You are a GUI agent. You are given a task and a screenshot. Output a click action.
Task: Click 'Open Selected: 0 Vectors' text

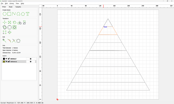(x=10, y=50)
